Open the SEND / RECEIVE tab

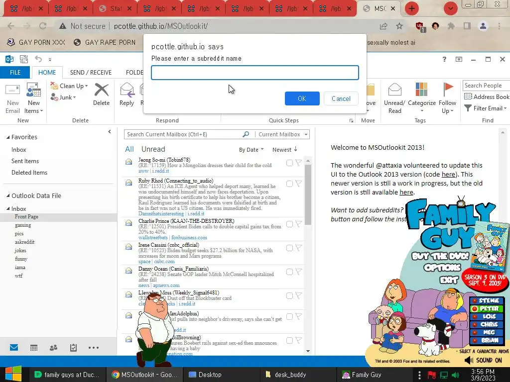(91, 73)
